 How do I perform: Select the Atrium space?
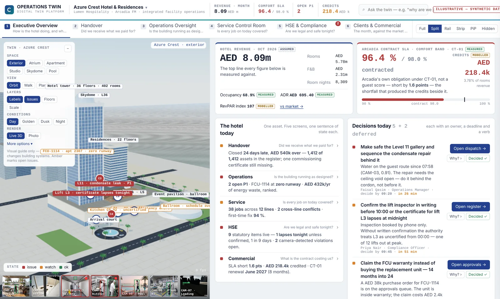tap(35, 63)
